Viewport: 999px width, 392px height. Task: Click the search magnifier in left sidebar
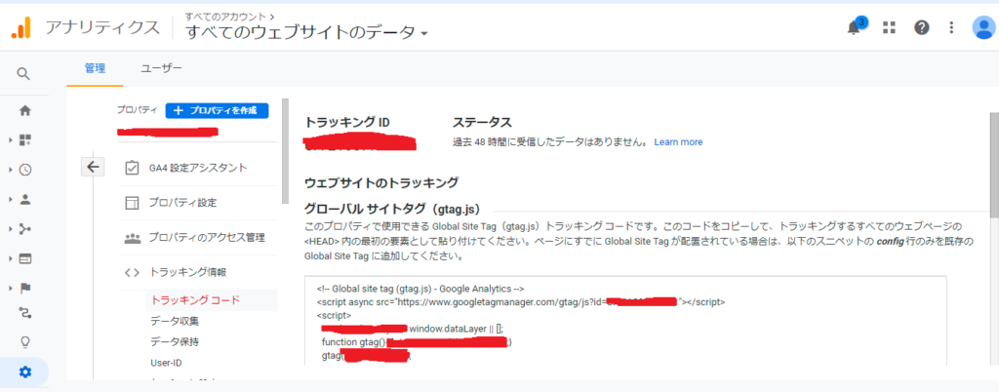coord(23,74)
